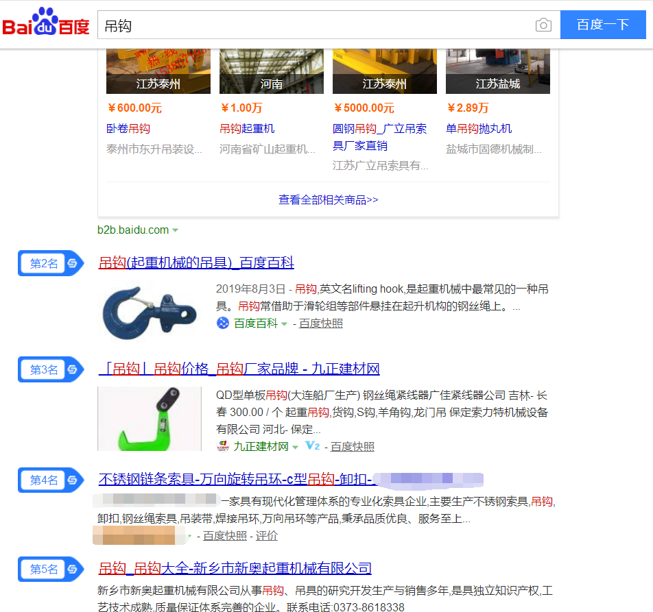Click the 九正建材网 source name

(x=261, y=446)
